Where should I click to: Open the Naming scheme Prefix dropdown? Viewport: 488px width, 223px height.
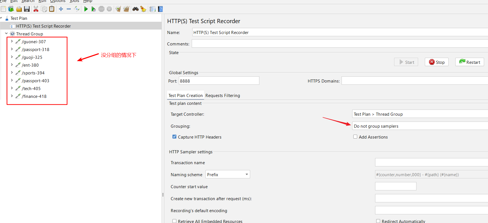click(x=228, y=174)
